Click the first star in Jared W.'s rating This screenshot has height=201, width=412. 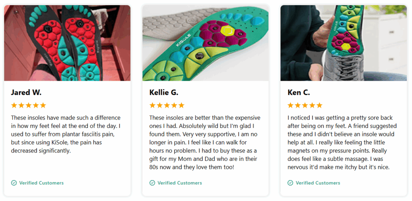[14, 106]
